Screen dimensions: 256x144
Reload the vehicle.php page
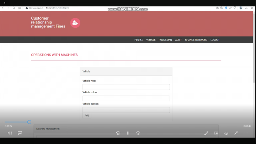[14, 8]
